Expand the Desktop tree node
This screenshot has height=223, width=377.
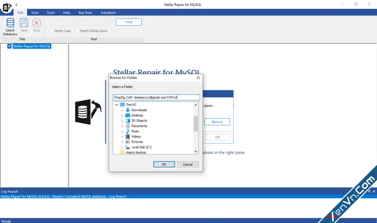(x=122, y=116)
